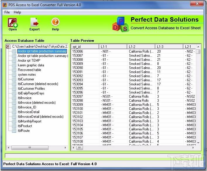
Task: Click the table icon beside tblInvoiceDetail
Action: click(x=14, y=112)
